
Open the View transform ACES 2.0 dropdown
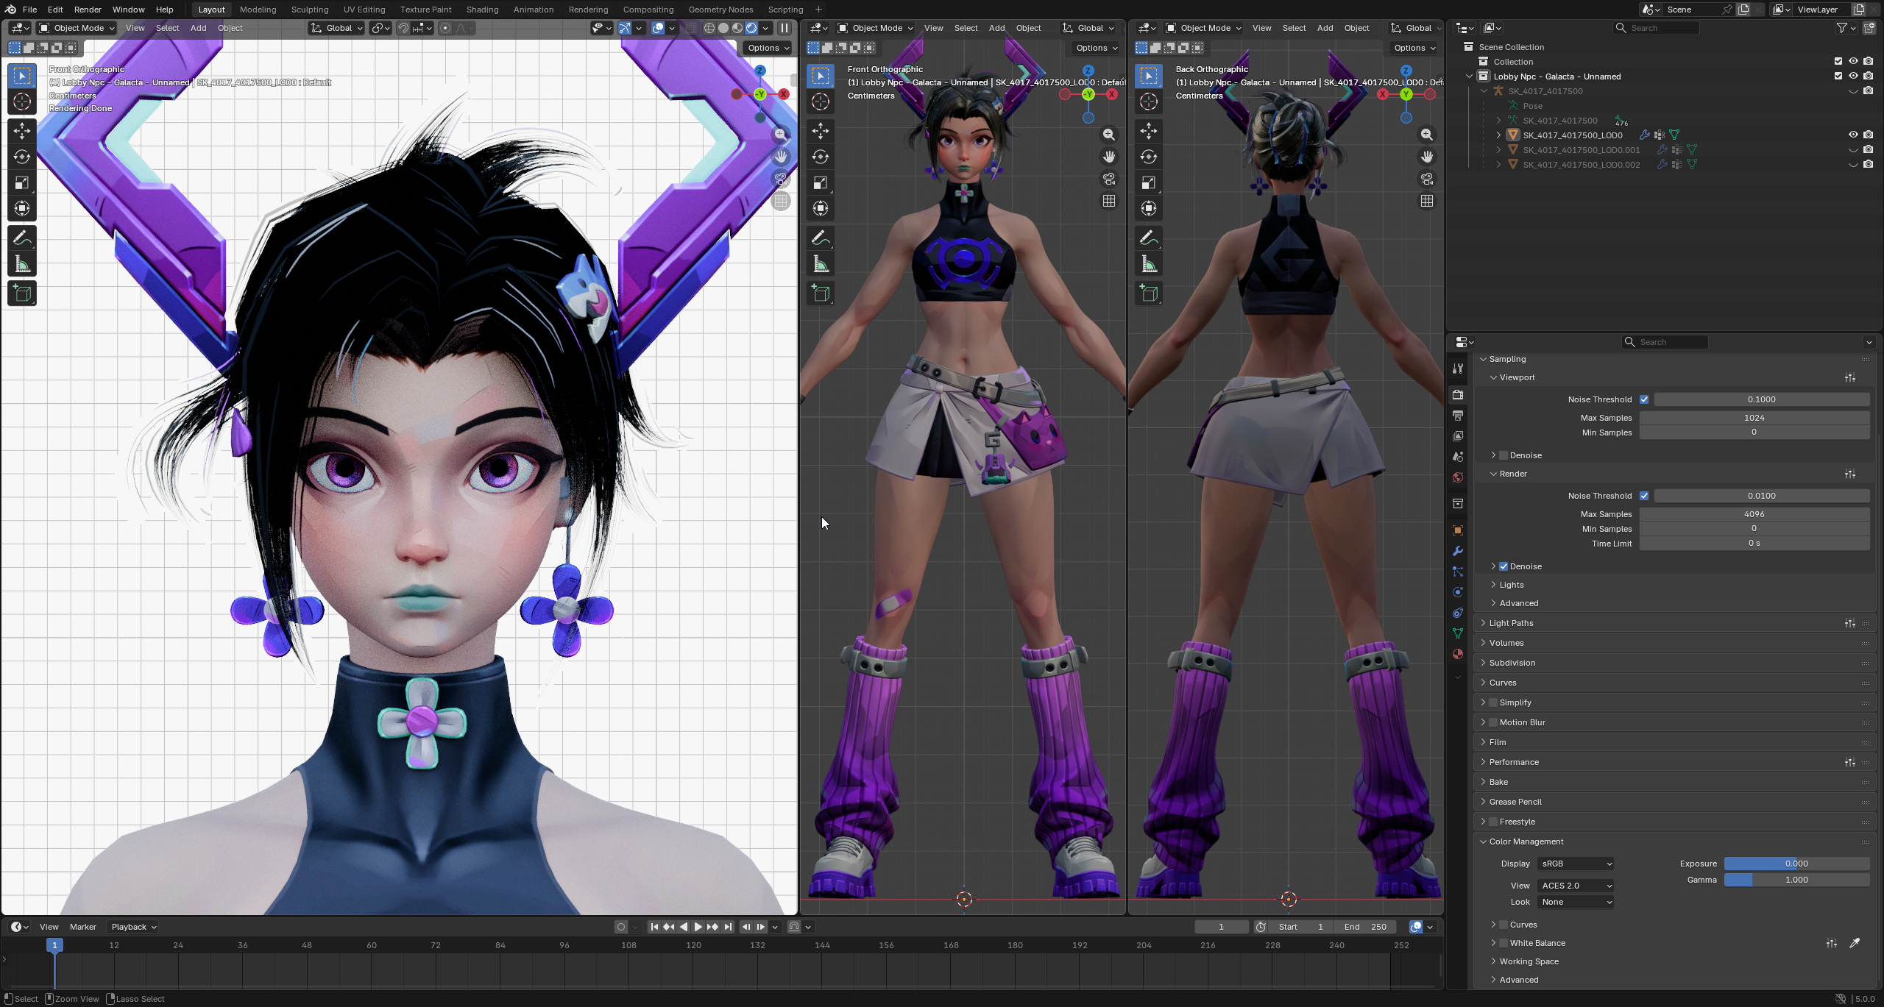(x=1576, y=886)
